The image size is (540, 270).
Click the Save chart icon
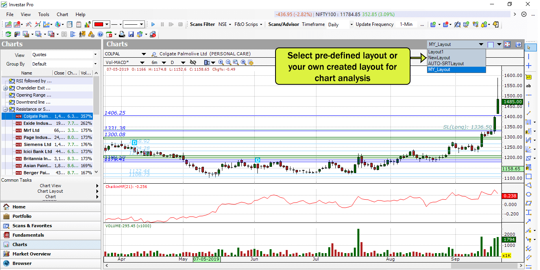tap(131, 34)
